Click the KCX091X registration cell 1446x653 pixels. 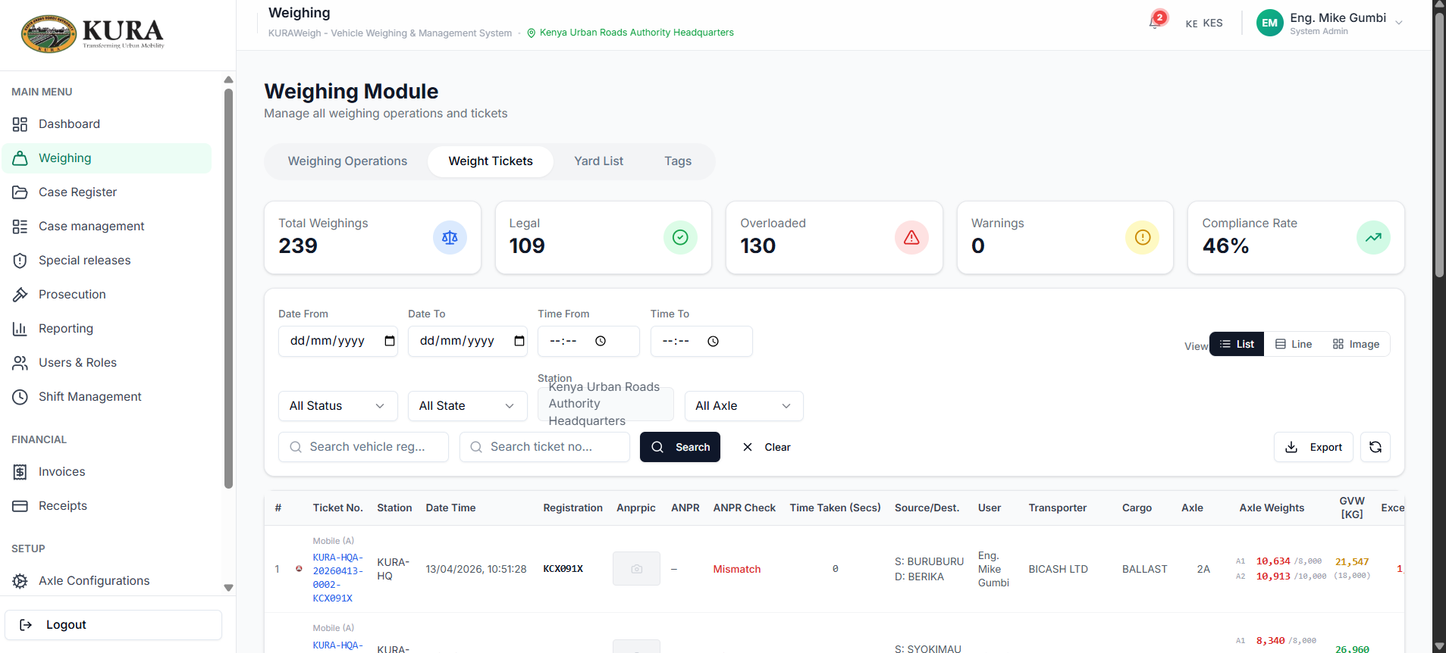[563, 569]
